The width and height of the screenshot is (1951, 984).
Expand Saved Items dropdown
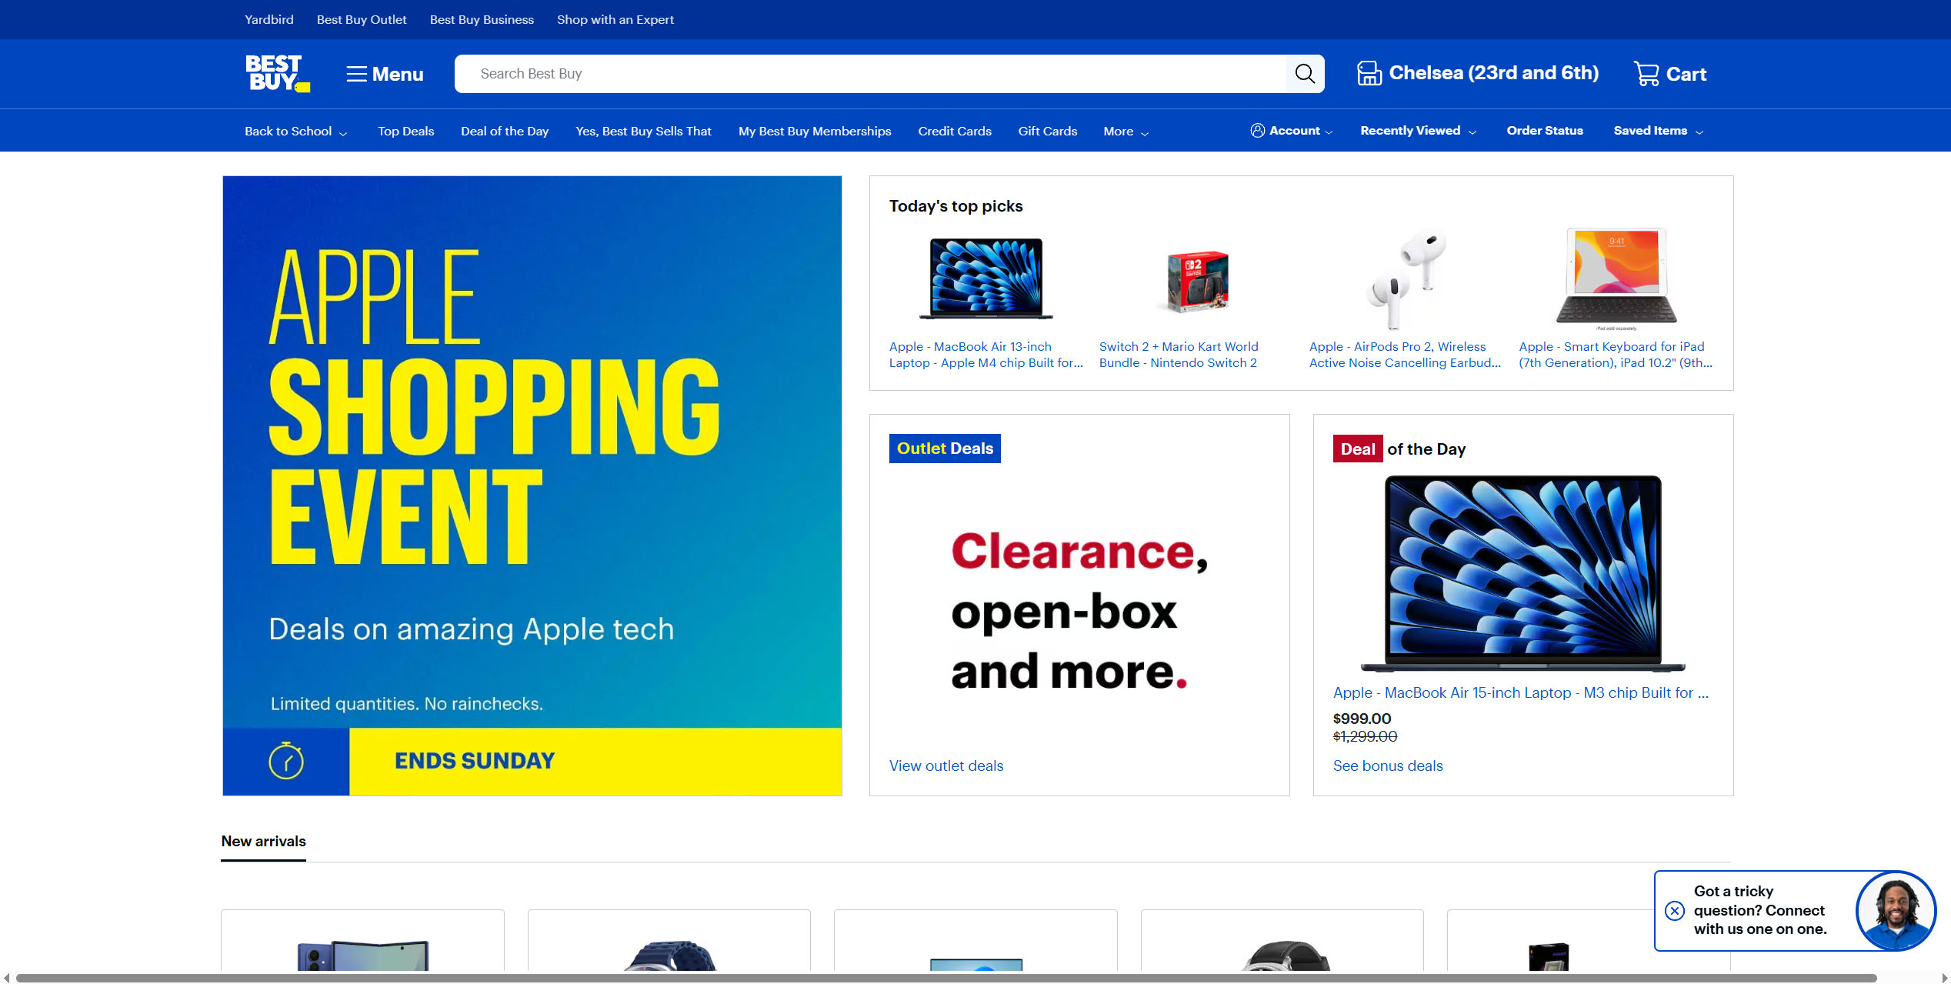pyautogui.click(x=1659, y=131)
